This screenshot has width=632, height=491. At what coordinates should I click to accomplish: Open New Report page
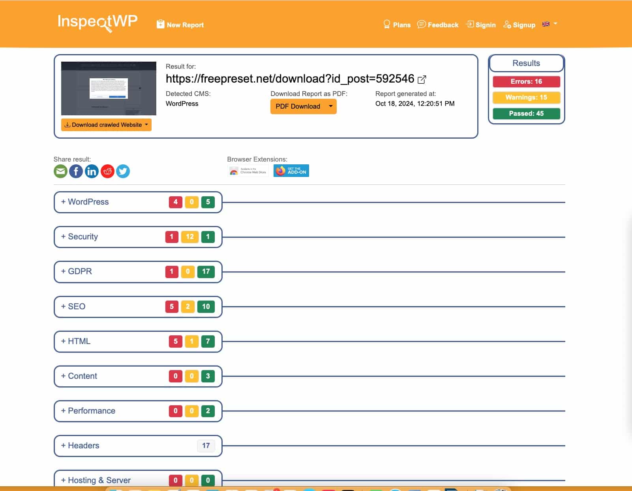(x=180, y=24)
